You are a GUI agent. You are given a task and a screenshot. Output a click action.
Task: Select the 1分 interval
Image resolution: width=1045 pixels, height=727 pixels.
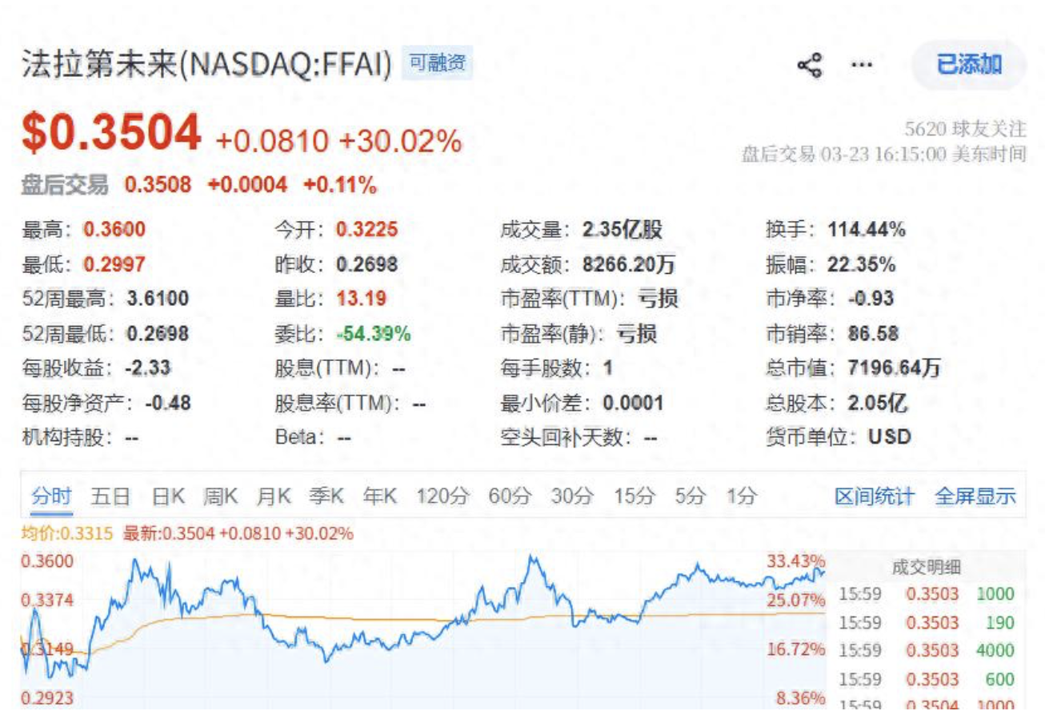click(x=741, y=496)
